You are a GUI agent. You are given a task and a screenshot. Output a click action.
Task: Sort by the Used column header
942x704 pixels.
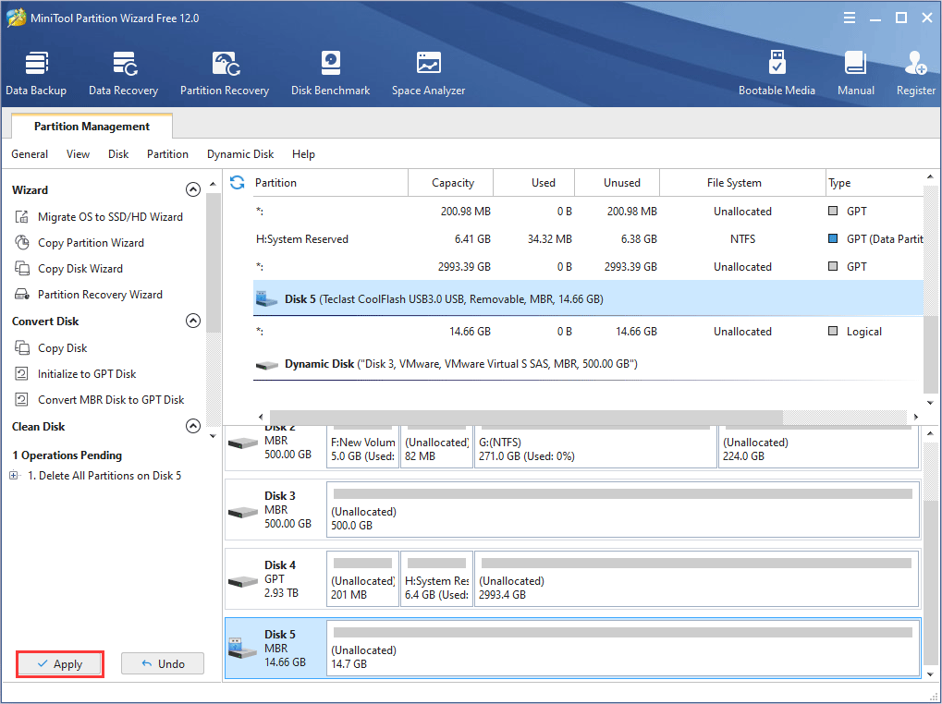(x=534, y=182)
